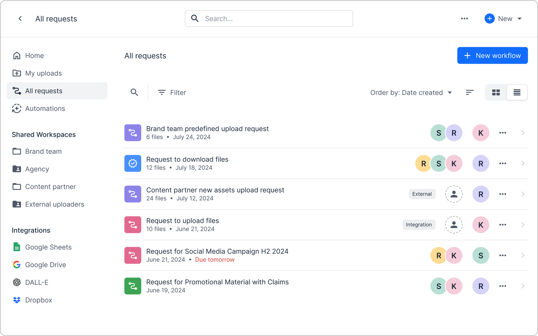The image size is (538, 336).
Task: Switch to list view
Action: click(517, 92)
